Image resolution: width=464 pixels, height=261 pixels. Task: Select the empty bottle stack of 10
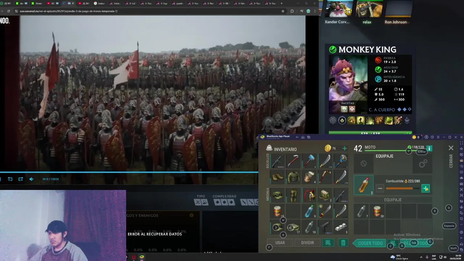click(310, 227)
